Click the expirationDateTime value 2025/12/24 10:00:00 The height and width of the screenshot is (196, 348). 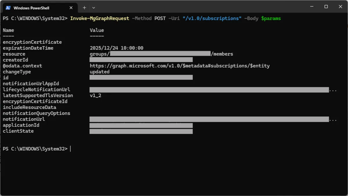[116, 48]
